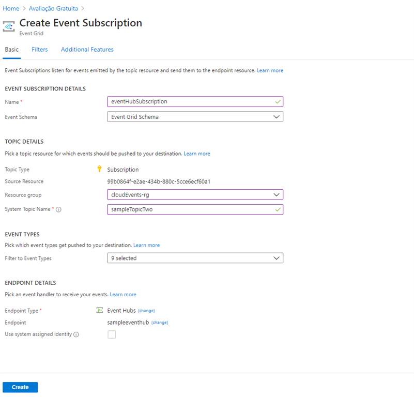Open the Filter to Event Types dropdown
The width and height of the screenshot is (414, 397).
pos(195,258)
